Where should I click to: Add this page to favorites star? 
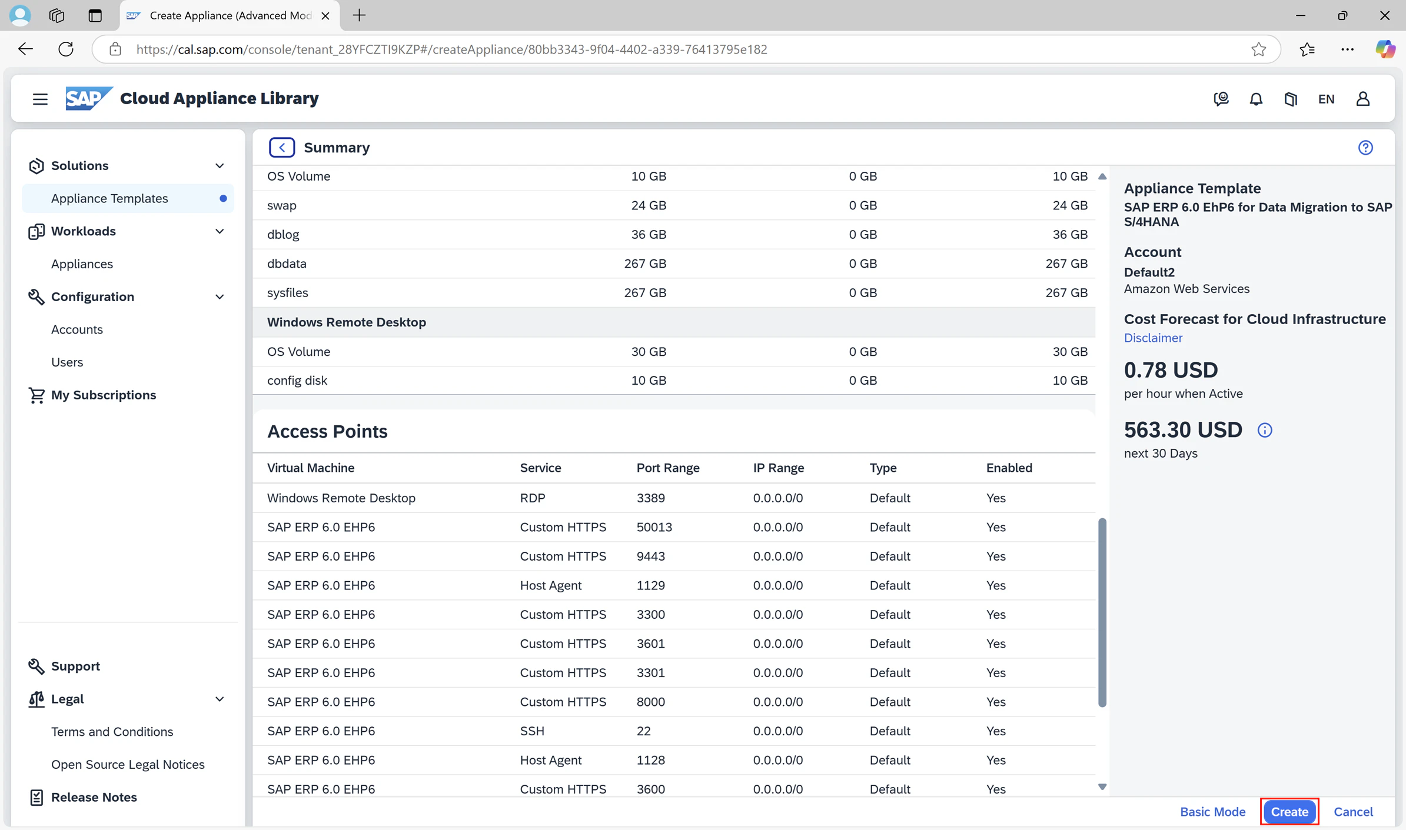[1258, 49]
